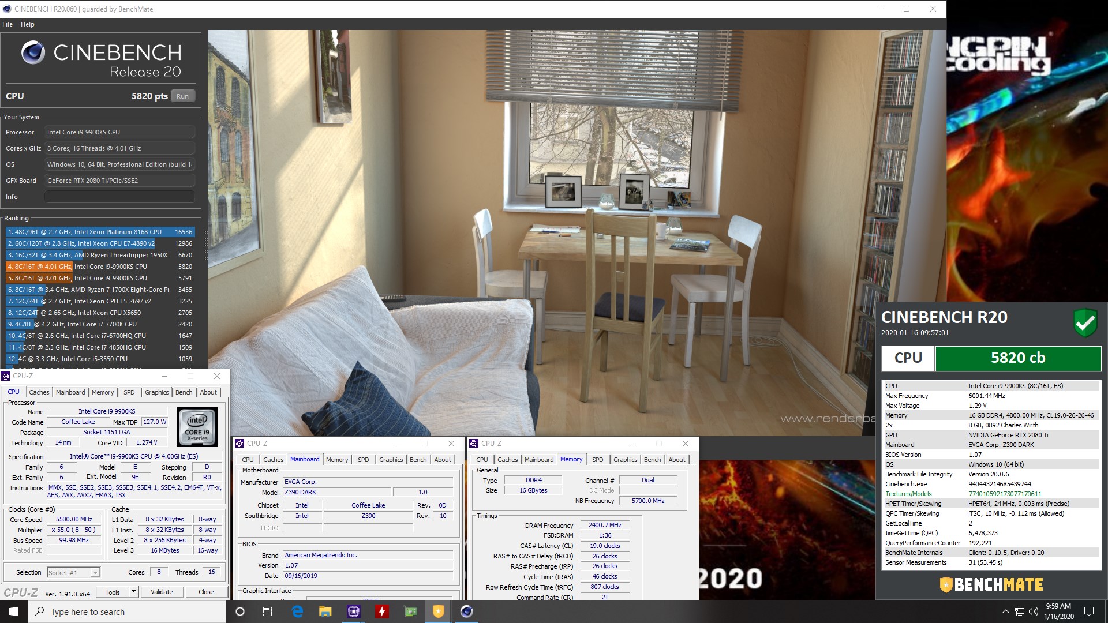Click the Info input field under Your System

(119, 197)
